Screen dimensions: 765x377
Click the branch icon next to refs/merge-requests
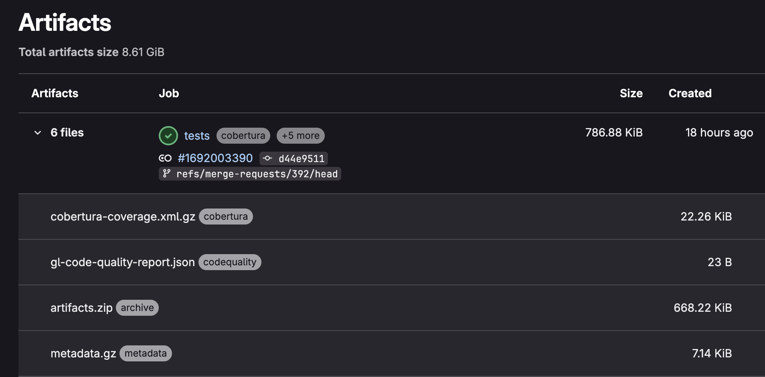(x=167, y=174)
